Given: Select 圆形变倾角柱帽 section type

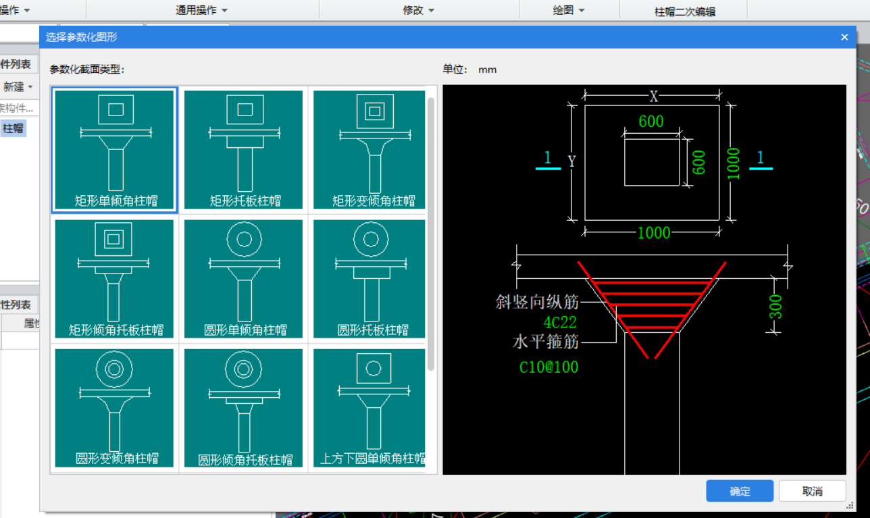Looking at the screenshot, I should (115, 408).
